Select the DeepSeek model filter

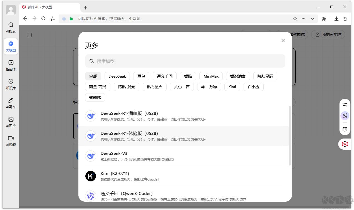pos(117,76)
